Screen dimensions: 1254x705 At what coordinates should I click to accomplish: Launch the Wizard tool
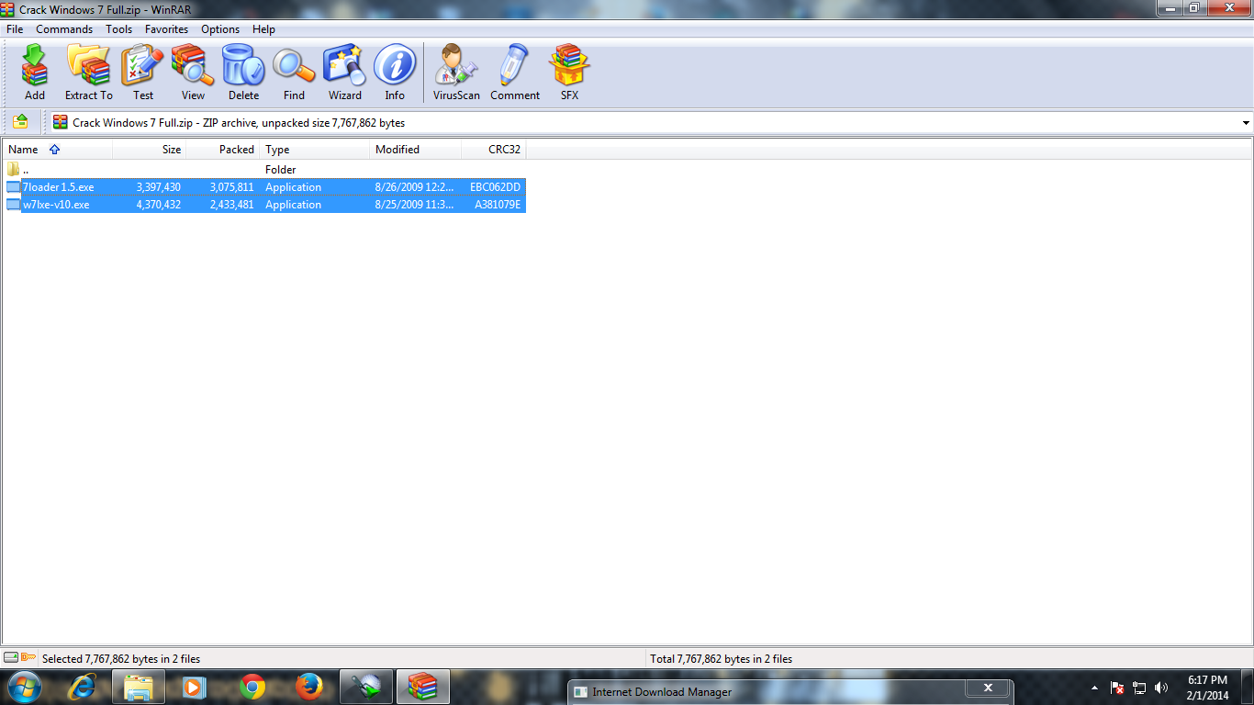345,72
